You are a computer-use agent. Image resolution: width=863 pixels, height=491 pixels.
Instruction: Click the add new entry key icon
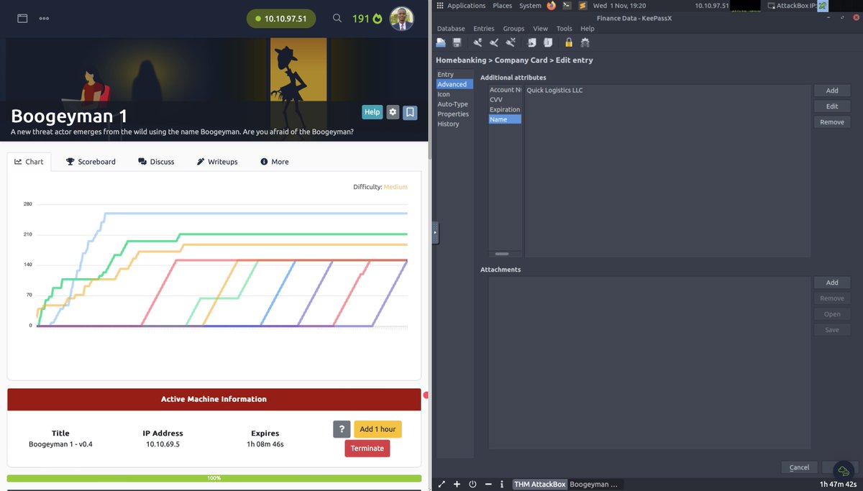coord(478,42)
